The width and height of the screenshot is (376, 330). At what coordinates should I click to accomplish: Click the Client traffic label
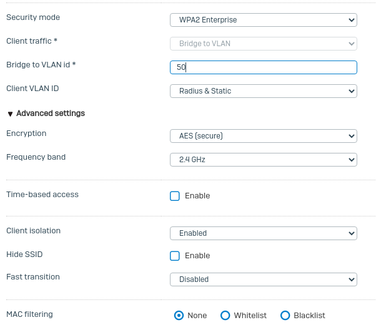click(32, 41)
